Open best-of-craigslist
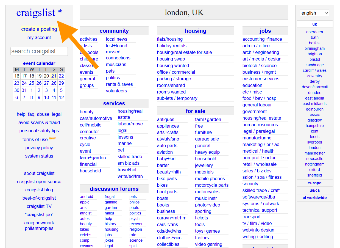The width and height of the screenshot is (340, 248). click(x=39, y=198)
